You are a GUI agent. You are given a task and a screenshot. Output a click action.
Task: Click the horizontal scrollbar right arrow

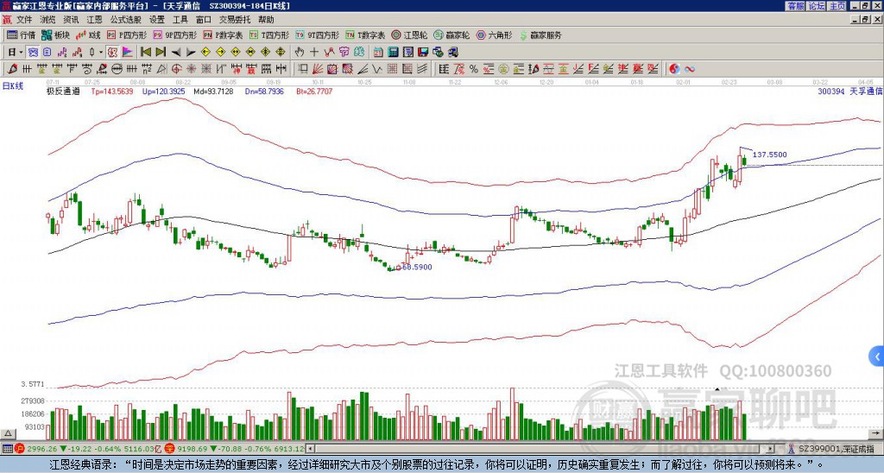point(771,449)
